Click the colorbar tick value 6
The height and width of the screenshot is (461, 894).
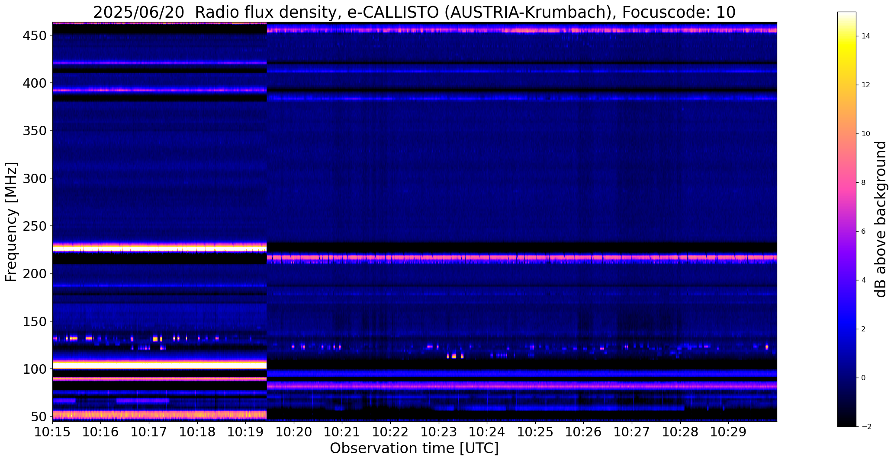tap(863, 232)
